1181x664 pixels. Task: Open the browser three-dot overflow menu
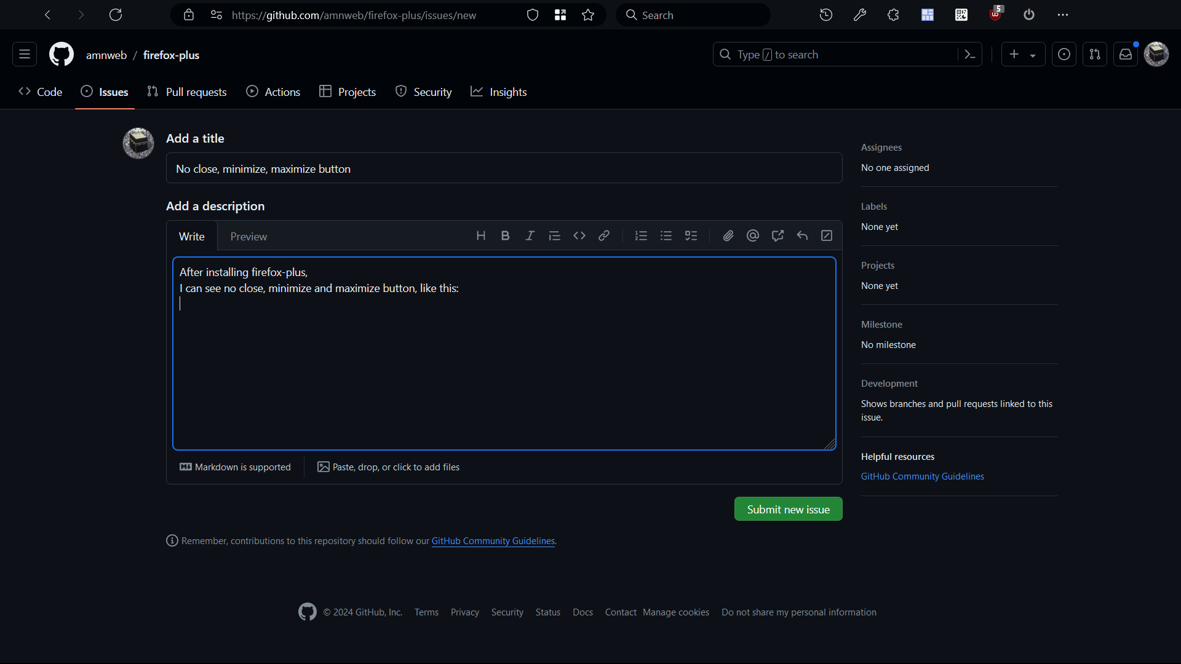click(1063, 15)
